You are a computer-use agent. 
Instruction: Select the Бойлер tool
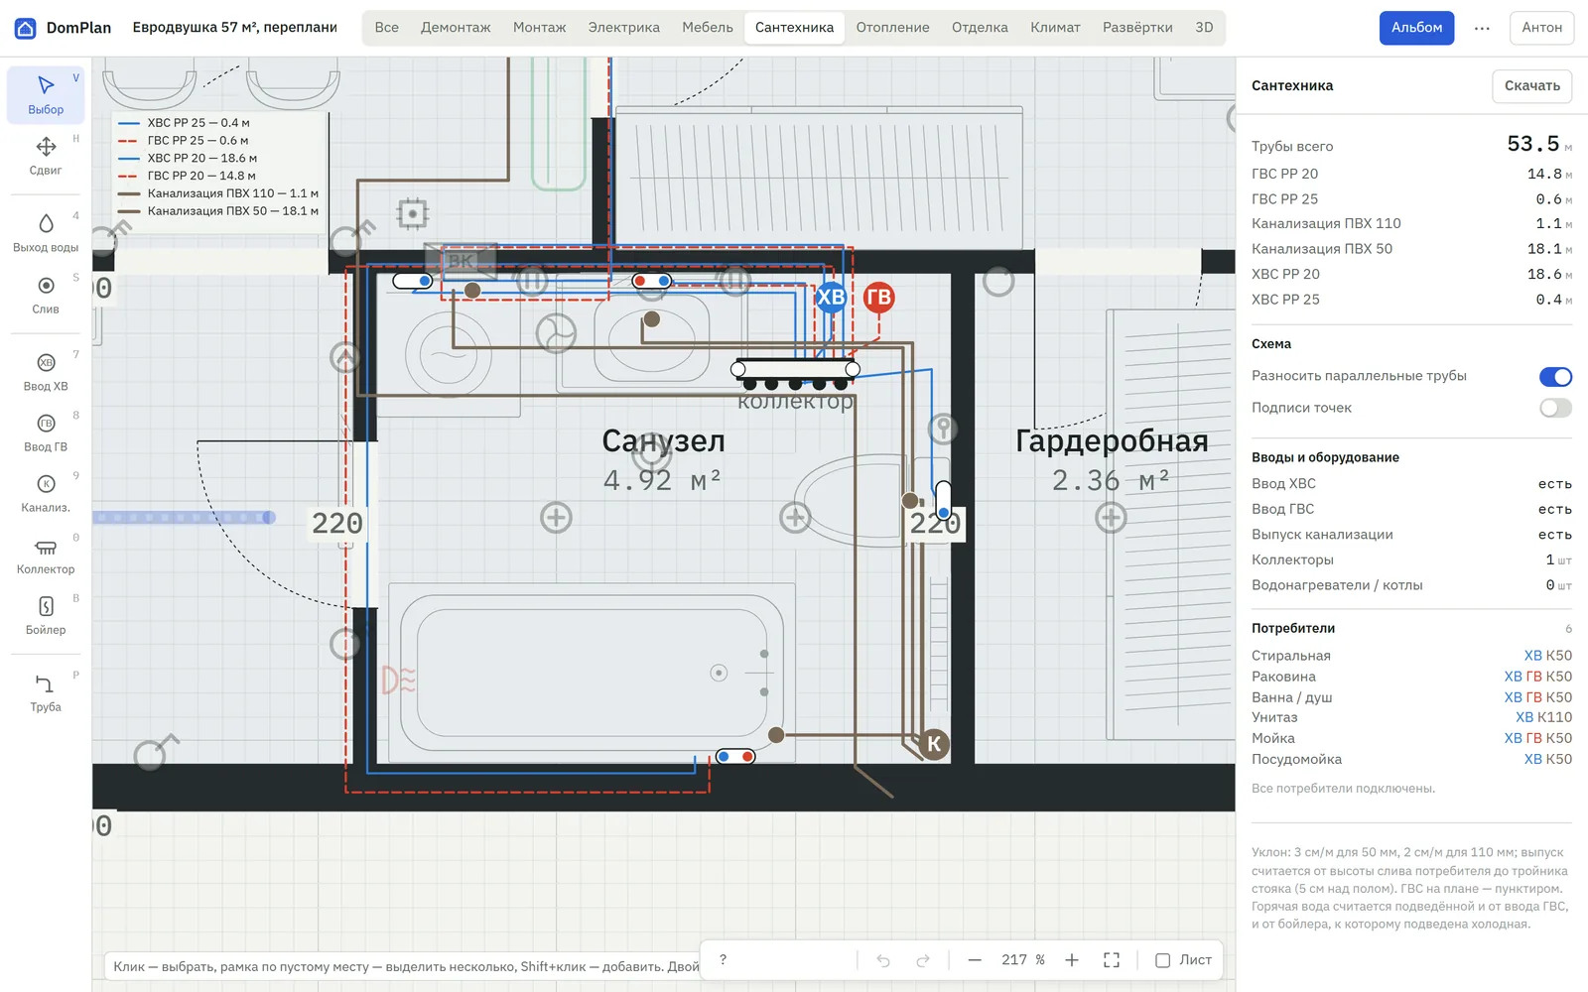click(46, 616)
